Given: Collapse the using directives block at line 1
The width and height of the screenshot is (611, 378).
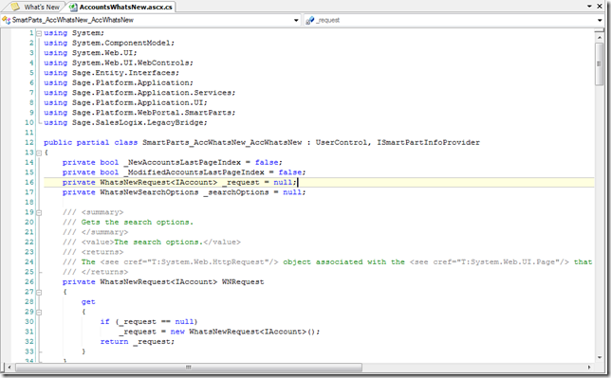Looking at the screenshot, I should (x=39, y=33).
